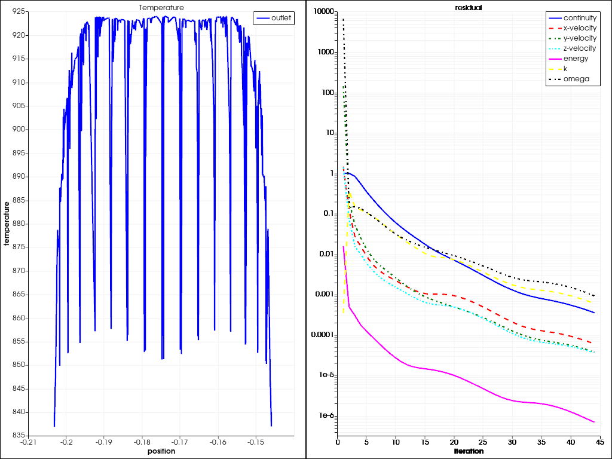Click the yellow dashed k legend marker

pos(555,68)
